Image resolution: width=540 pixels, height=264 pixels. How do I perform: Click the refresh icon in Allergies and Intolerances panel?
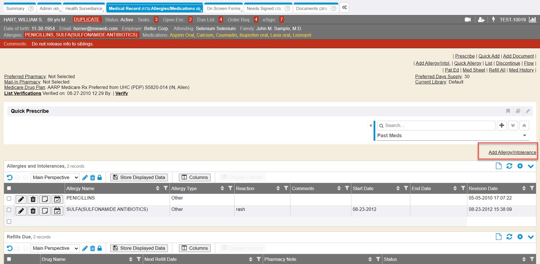pyautogui.click(x=509, y=166)
